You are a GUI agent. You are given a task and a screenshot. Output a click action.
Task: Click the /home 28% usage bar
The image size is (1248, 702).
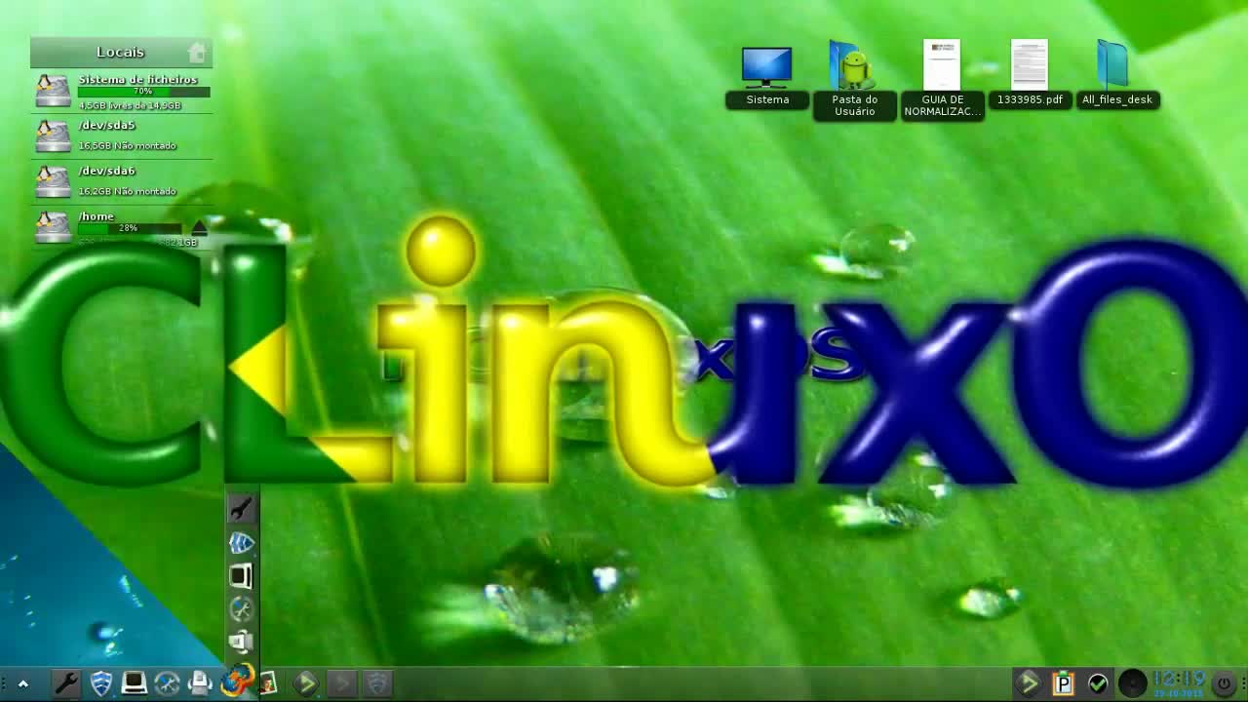pos(130,228)
